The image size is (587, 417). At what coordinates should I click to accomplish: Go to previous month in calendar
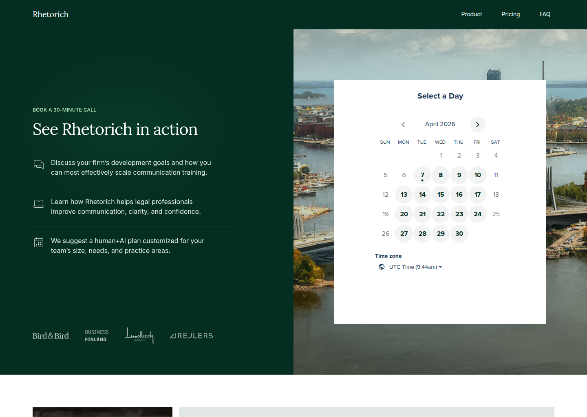point(403,125)
